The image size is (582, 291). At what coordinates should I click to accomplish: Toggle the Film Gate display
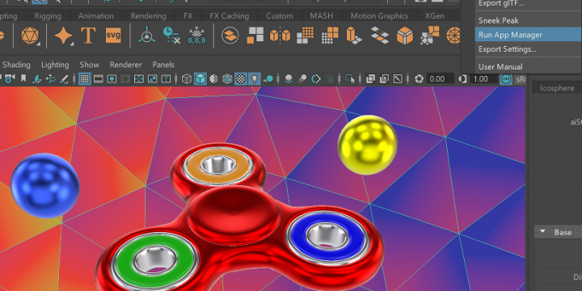(x=99, y=78)
